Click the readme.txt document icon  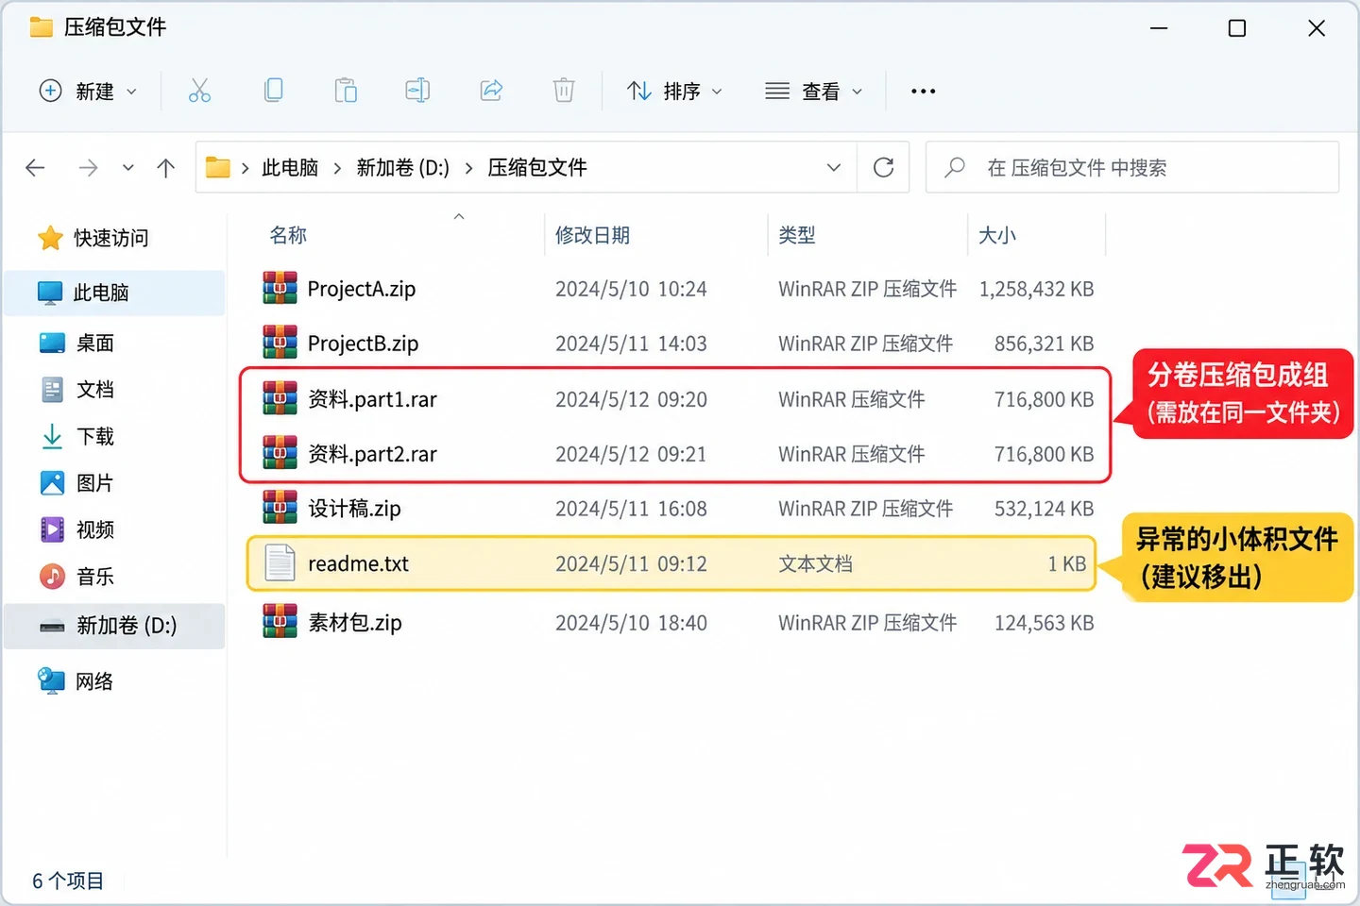[x=280, y=563]
